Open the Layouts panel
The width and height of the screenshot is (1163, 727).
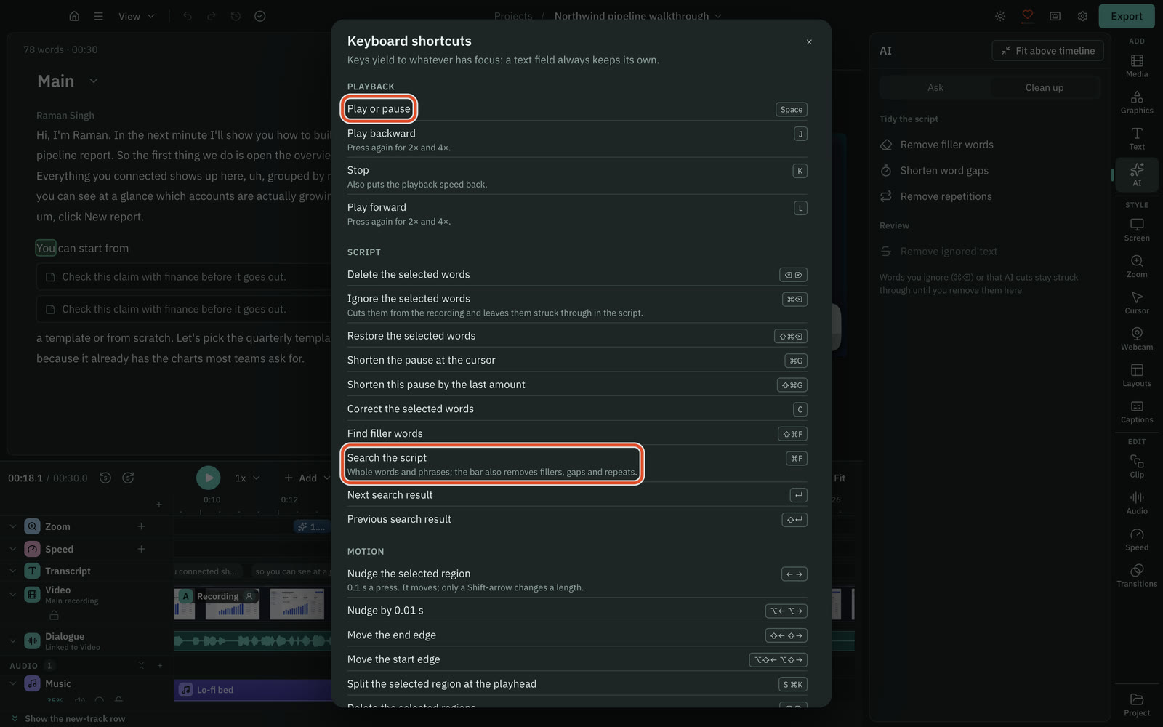coord(1137,375)
